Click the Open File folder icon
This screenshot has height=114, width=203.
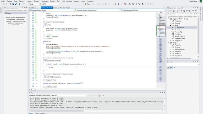10,4
